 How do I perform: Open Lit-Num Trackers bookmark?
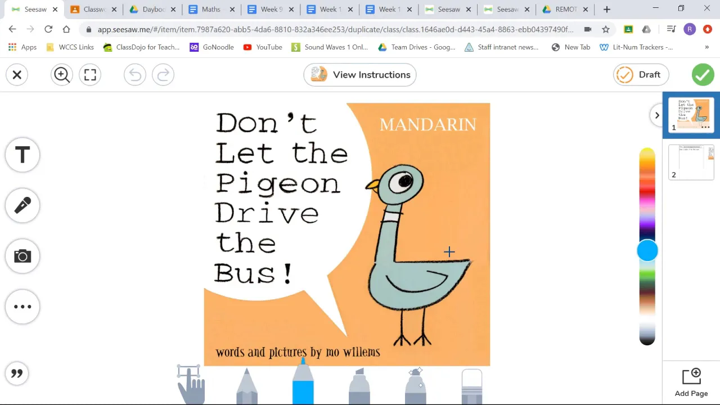(x=636, y=47)
